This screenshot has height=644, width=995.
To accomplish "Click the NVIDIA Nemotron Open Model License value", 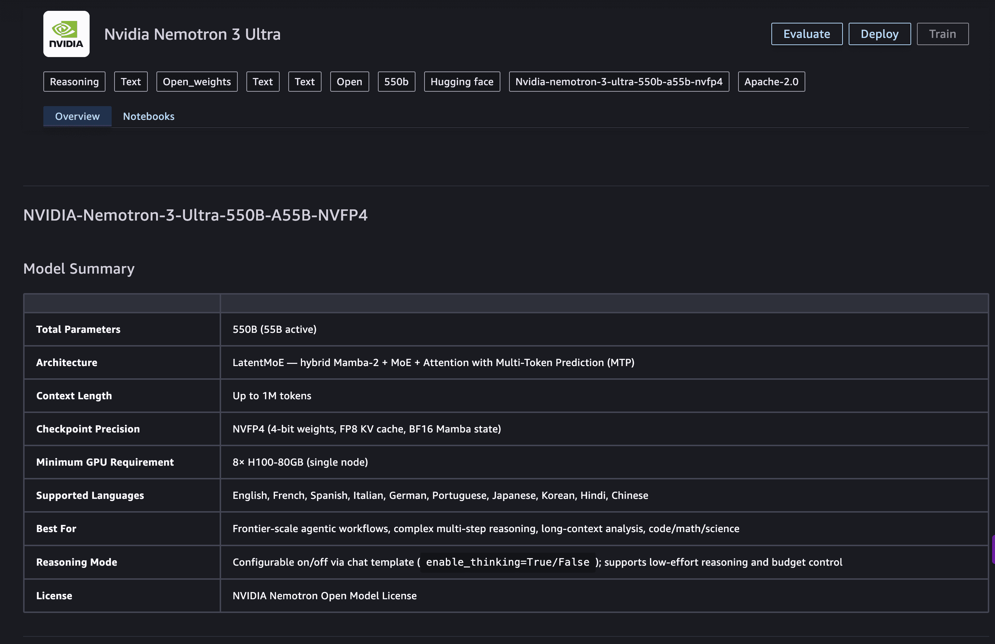I will (x=324, y=596).
